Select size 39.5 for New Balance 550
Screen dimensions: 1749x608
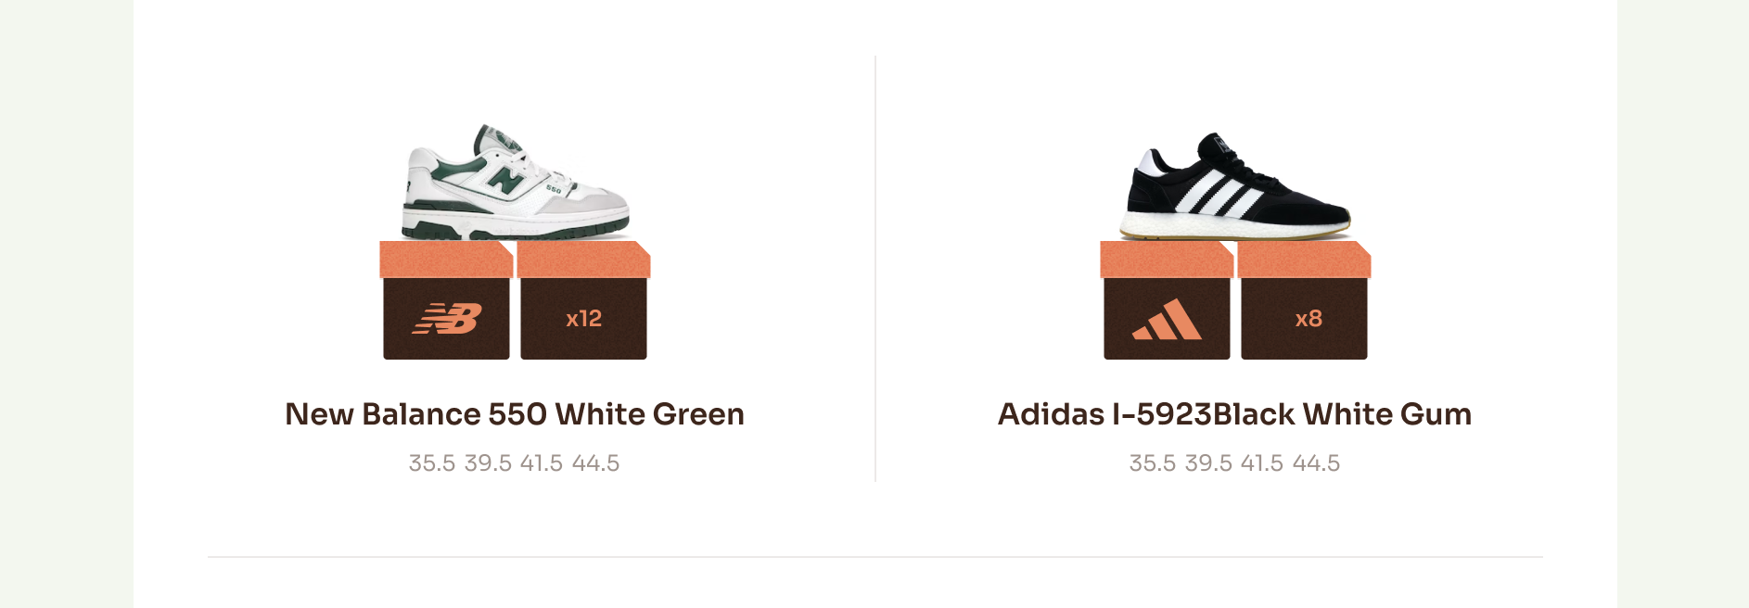(x=488, y=463)
